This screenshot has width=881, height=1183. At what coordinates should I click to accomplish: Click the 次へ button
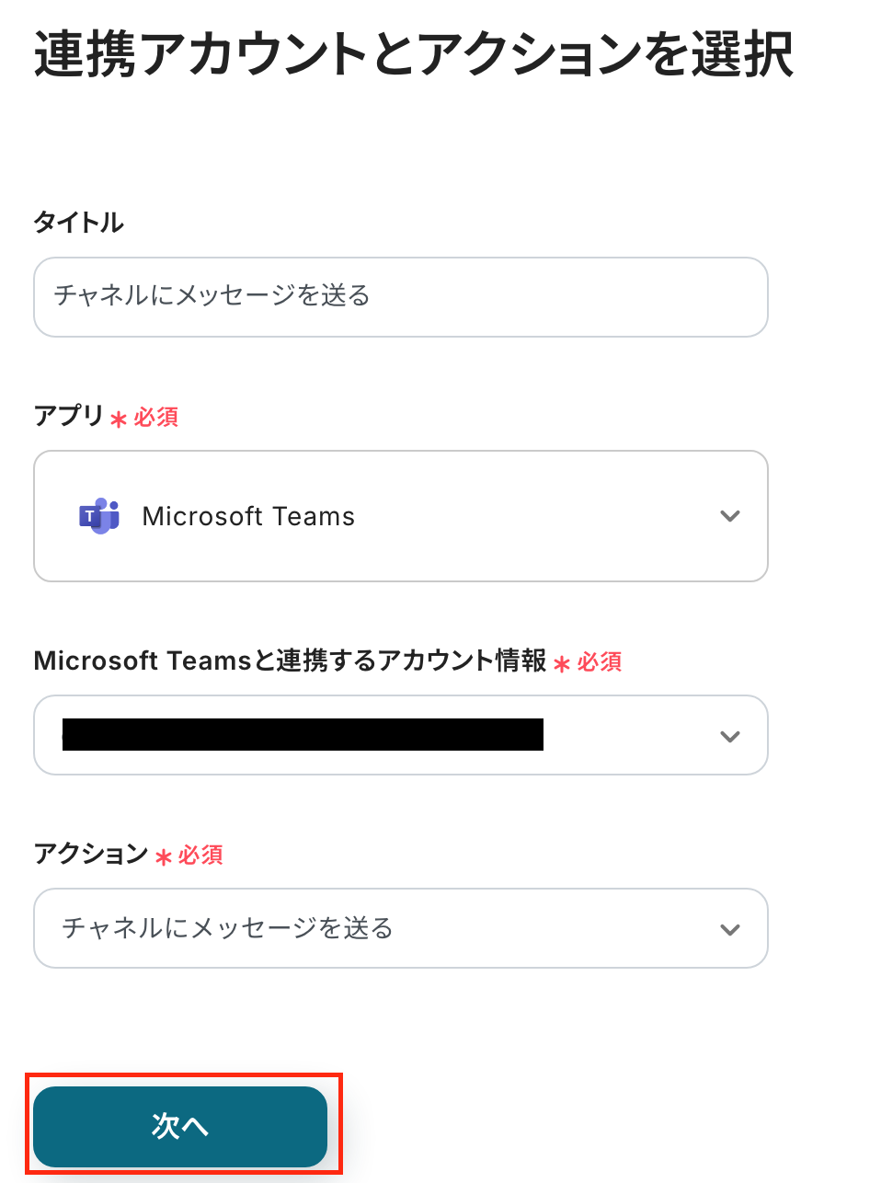(x=180, y=1126)
